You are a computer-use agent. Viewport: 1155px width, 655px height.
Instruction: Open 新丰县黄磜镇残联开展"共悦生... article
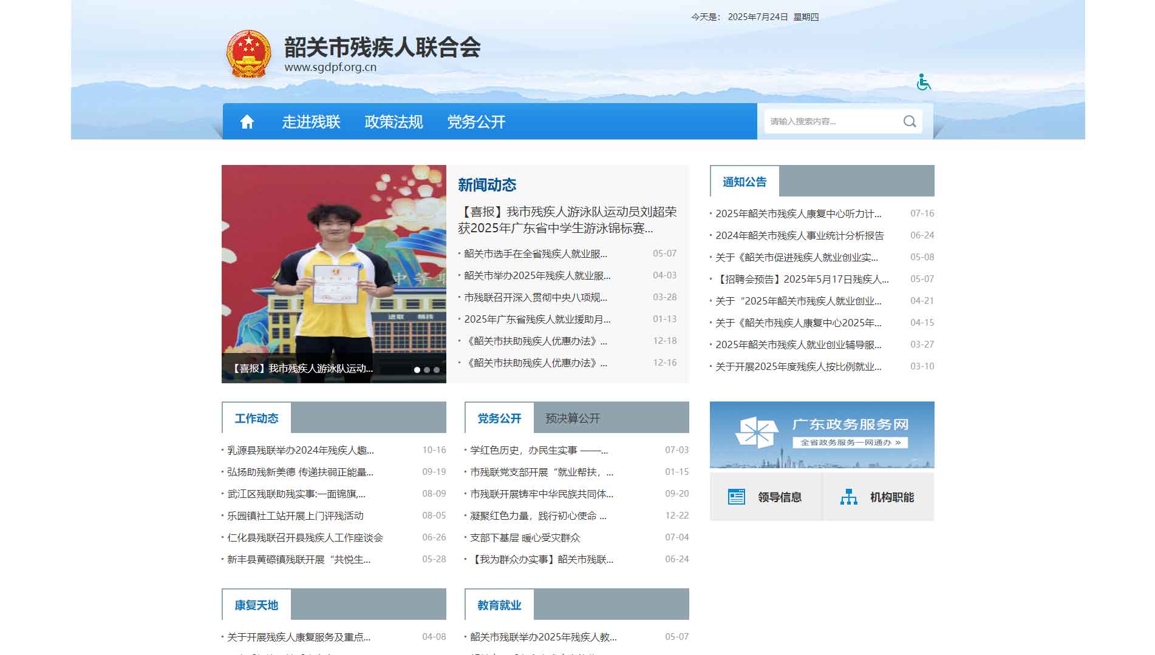tap(299, 559)
